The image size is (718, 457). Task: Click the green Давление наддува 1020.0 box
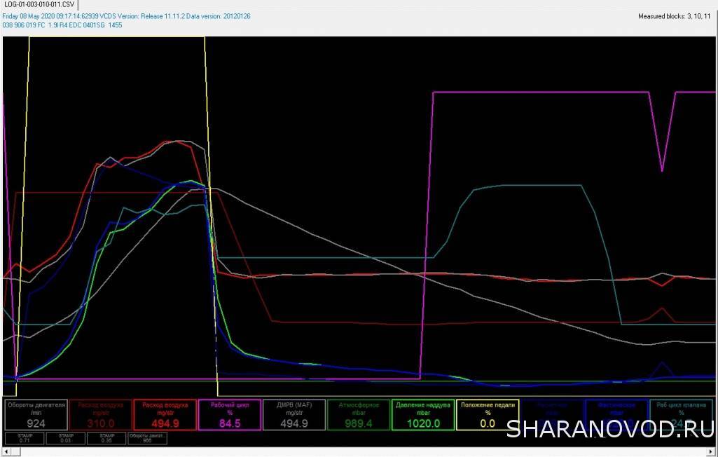click(x=422, y=414)
